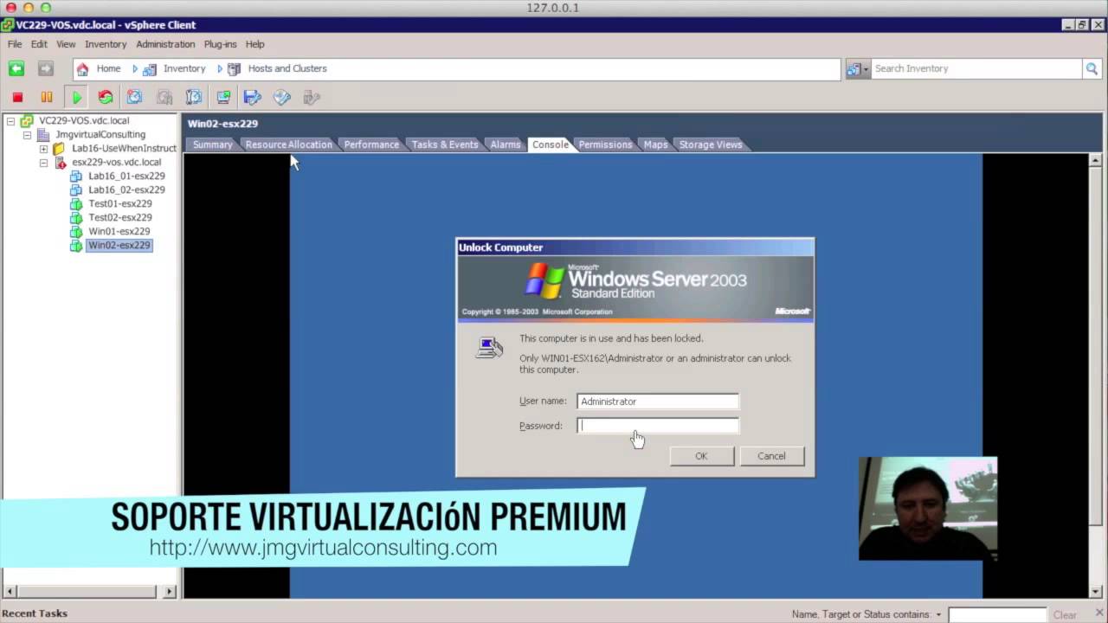Click the User name field

coord(658,401)
